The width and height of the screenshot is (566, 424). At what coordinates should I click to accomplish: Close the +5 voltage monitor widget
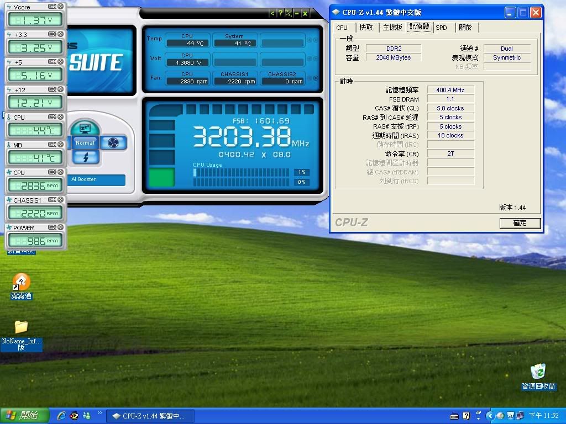(60, 62)
